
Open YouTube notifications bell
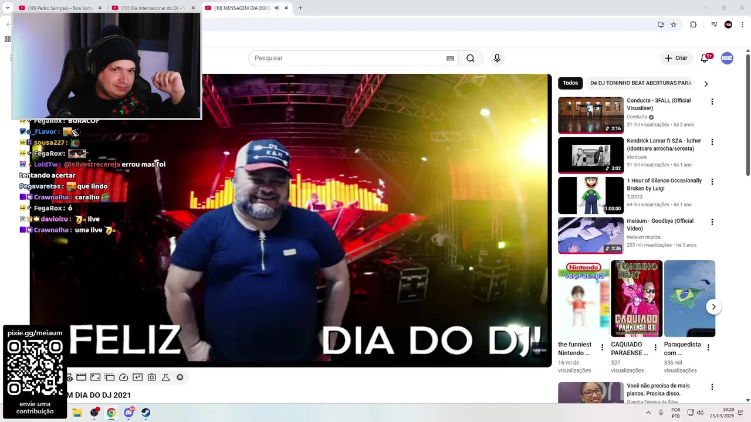tap(705, 58)
